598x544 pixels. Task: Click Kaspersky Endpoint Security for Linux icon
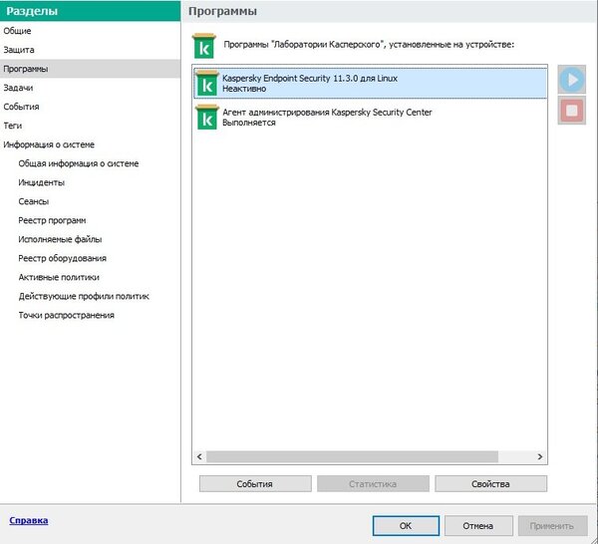click(207, 83)
